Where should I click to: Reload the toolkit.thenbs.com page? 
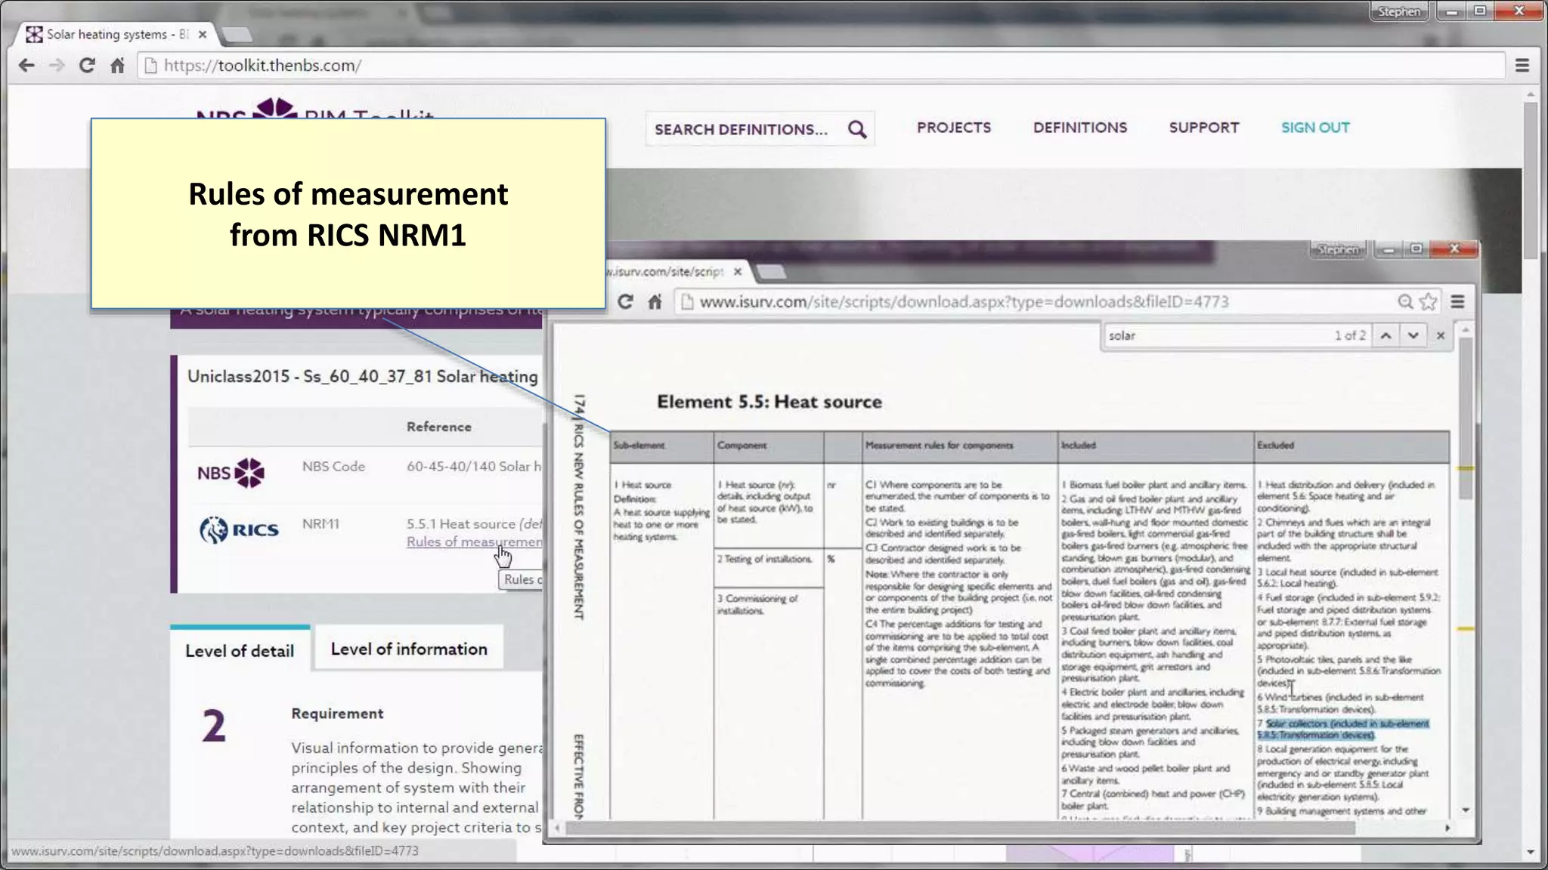coord(87,66)
